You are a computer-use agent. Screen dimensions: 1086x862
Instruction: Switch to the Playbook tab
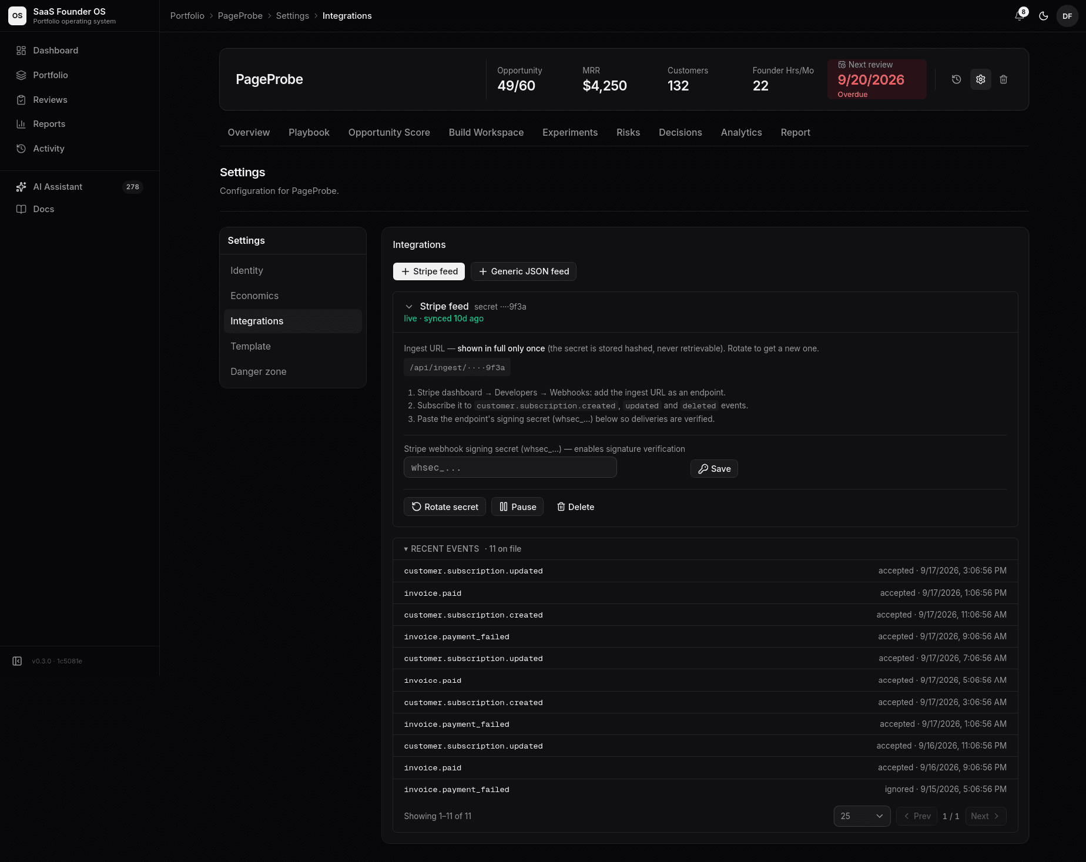point(309,133)
